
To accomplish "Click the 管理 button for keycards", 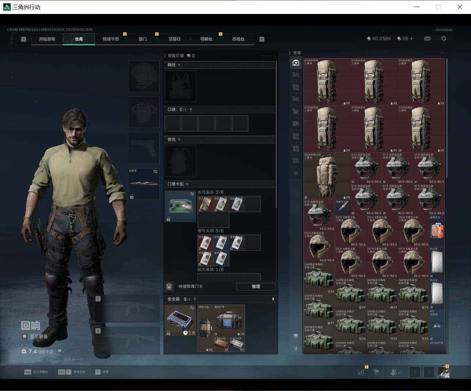I will (x=256, y=287).
